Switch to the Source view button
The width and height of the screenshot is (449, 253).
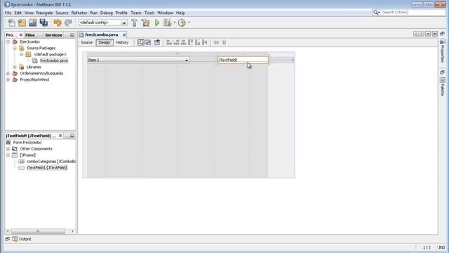(x=86, y=42)
